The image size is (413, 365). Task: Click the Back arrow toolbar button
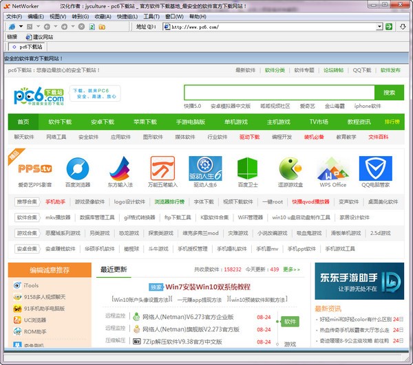click(47, 27)
